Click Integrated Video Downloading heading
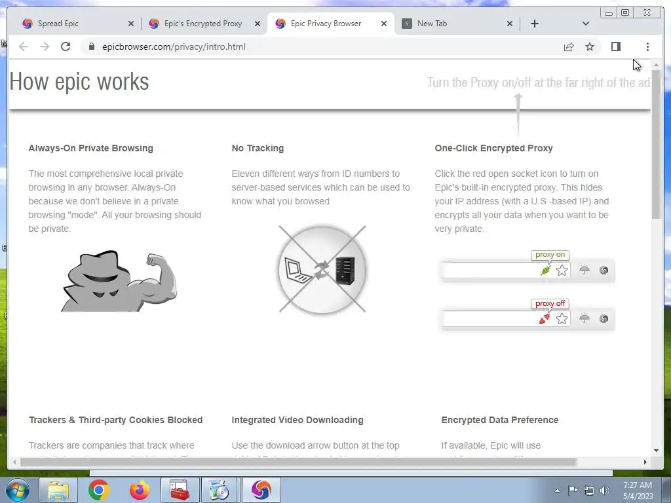Screen dimensions: 671x503 pos(297,420)
